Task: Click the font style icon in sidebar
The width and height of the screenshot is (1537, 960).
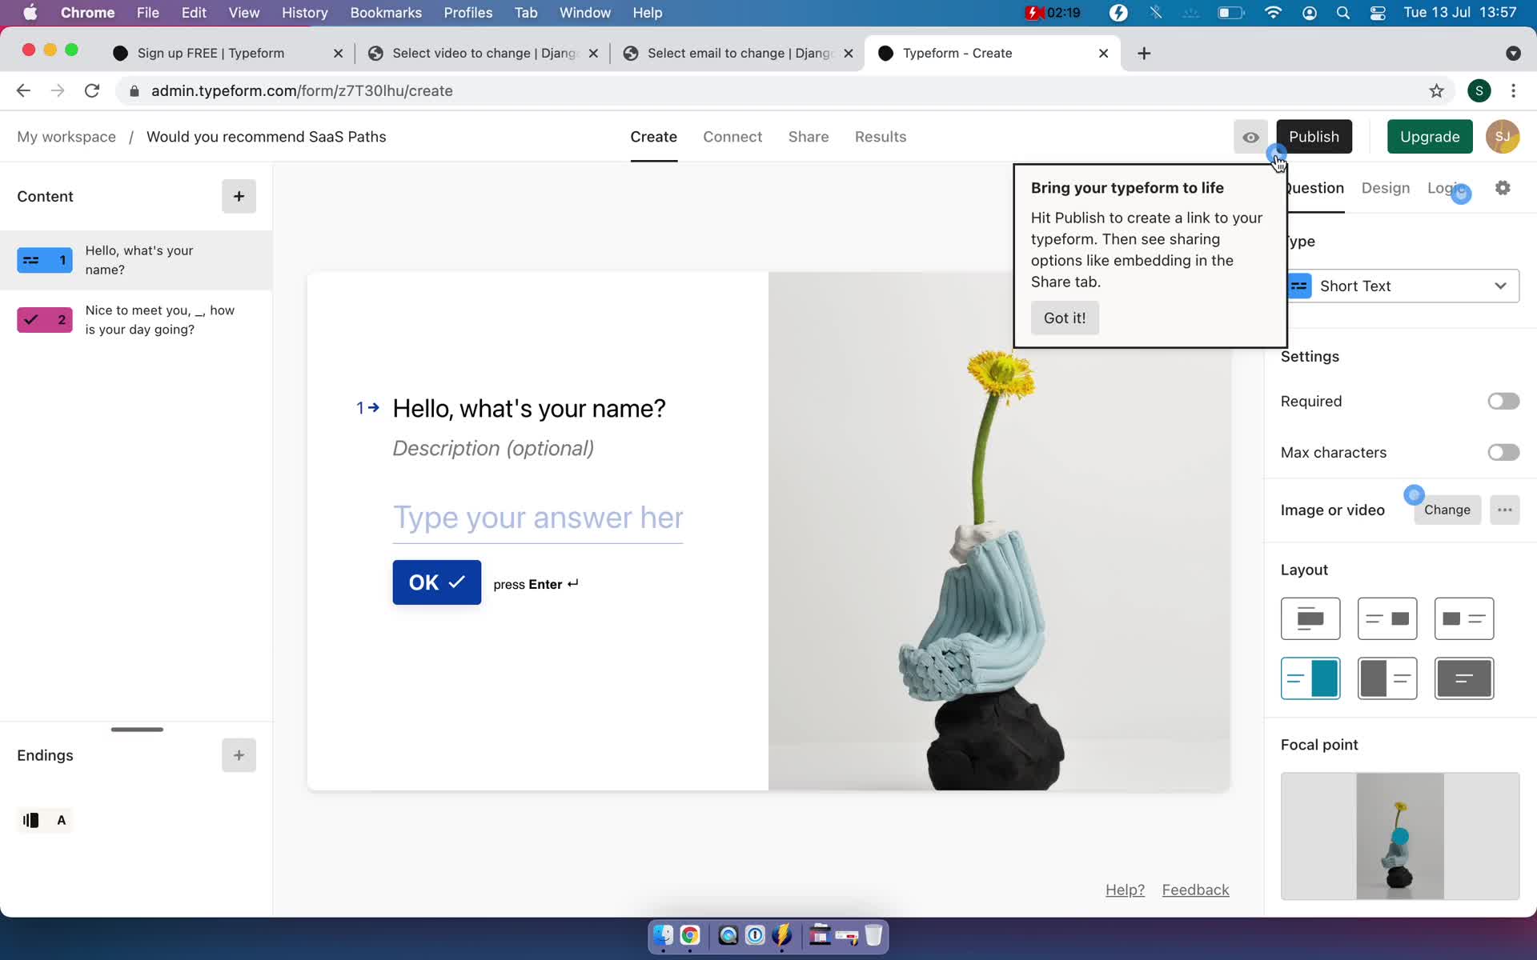Action: [62, 818]
